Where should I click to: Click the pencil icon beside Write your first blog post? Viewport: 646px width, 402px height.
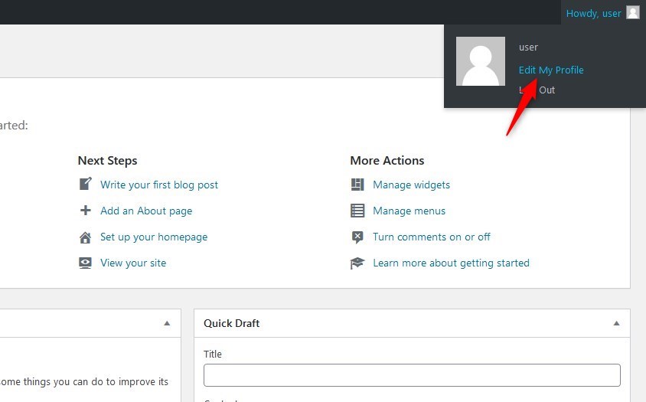[86, 185]
